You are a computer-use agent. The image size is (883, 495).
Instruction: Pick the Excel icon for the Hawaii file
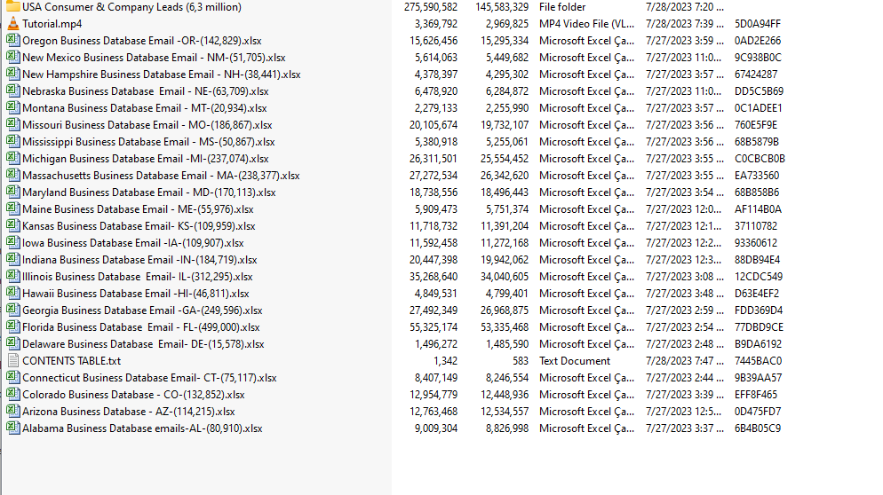coord(13,294)
